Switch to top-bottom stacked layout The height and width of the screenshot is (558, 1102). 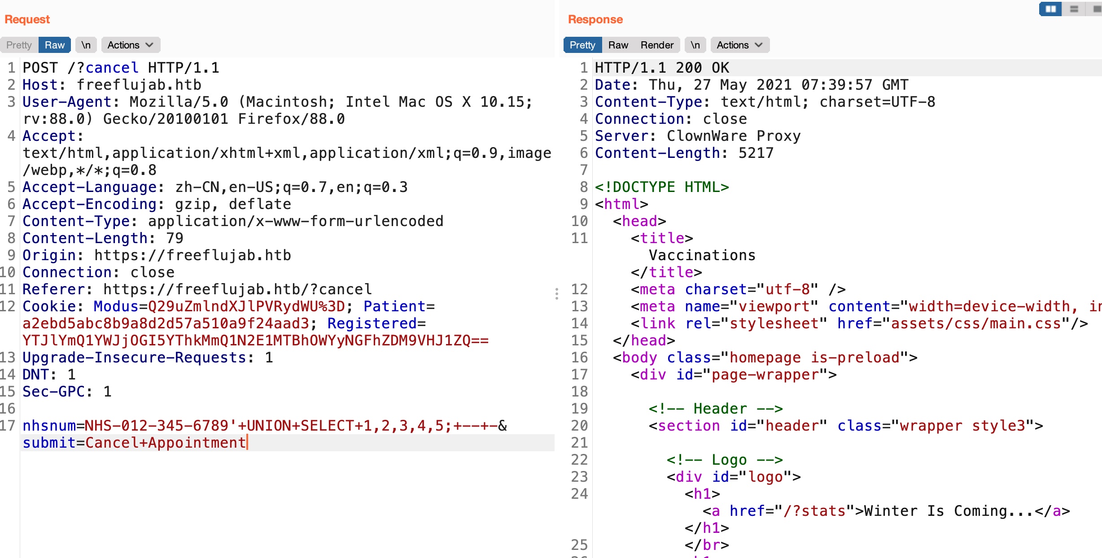[1074, 9]
